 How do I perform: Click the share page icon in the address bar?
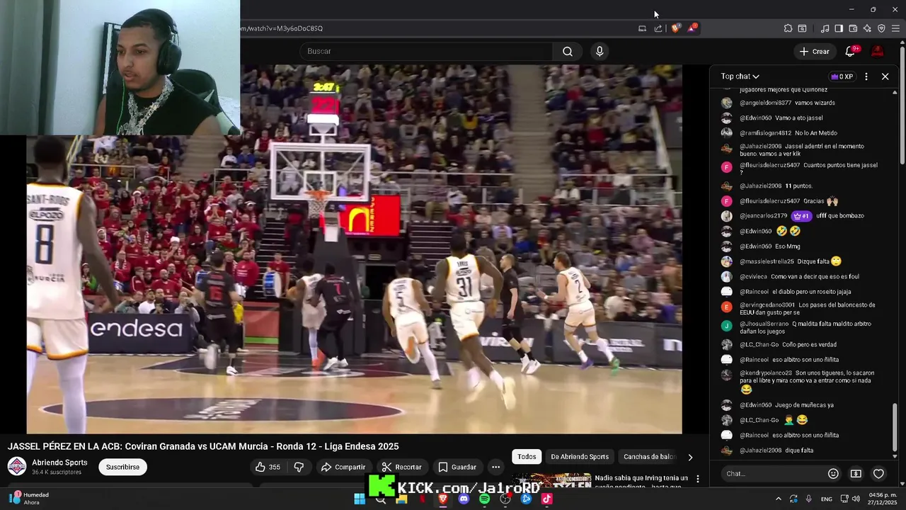(x=658, y=28)
